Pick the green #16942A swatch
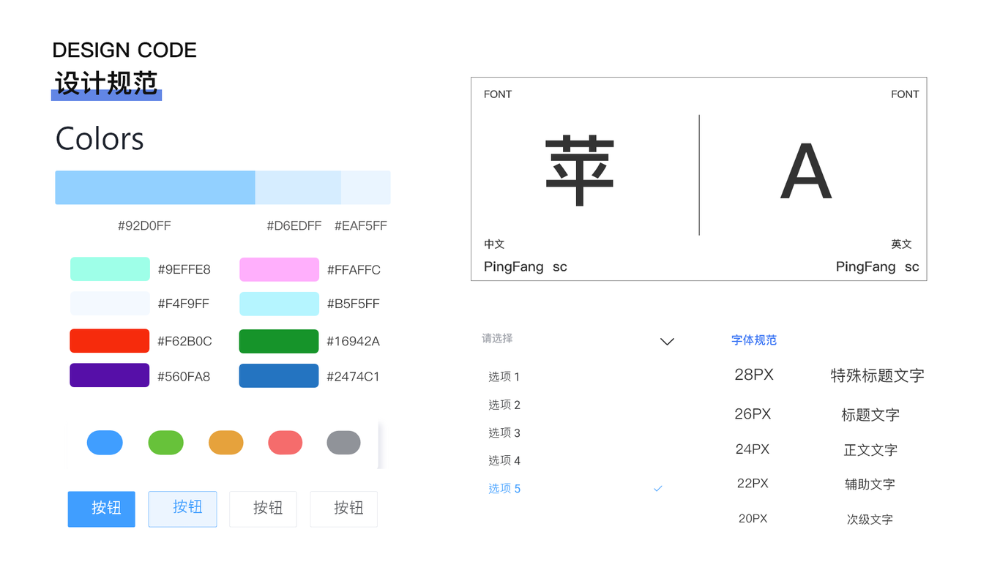 [x=279, y=341]
